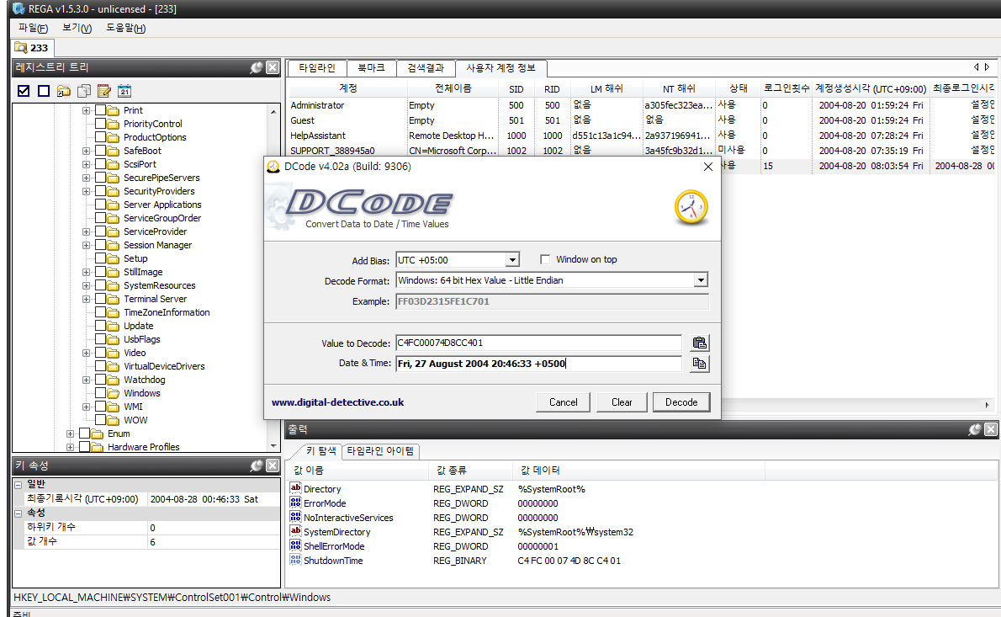This screenshot has width=1001, height=617.
Task: Open the Decode Format dropdown
Action: pyautogui.click(x=701, y=280)
